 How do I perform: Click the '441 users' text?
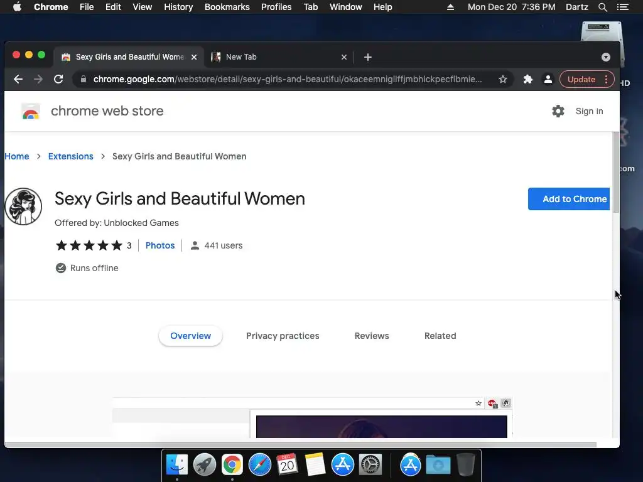(x=224, y=245)
